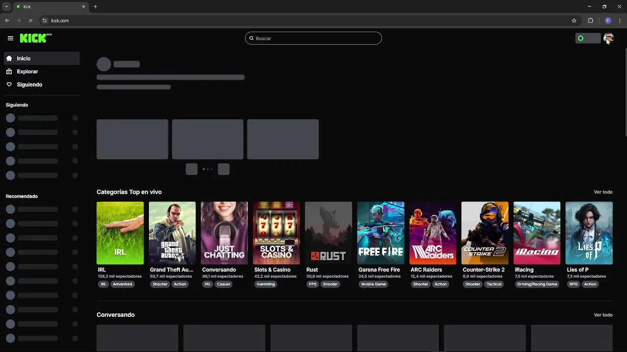Click the search magnifier icon

pyautogui.click(x=251, y=38)
